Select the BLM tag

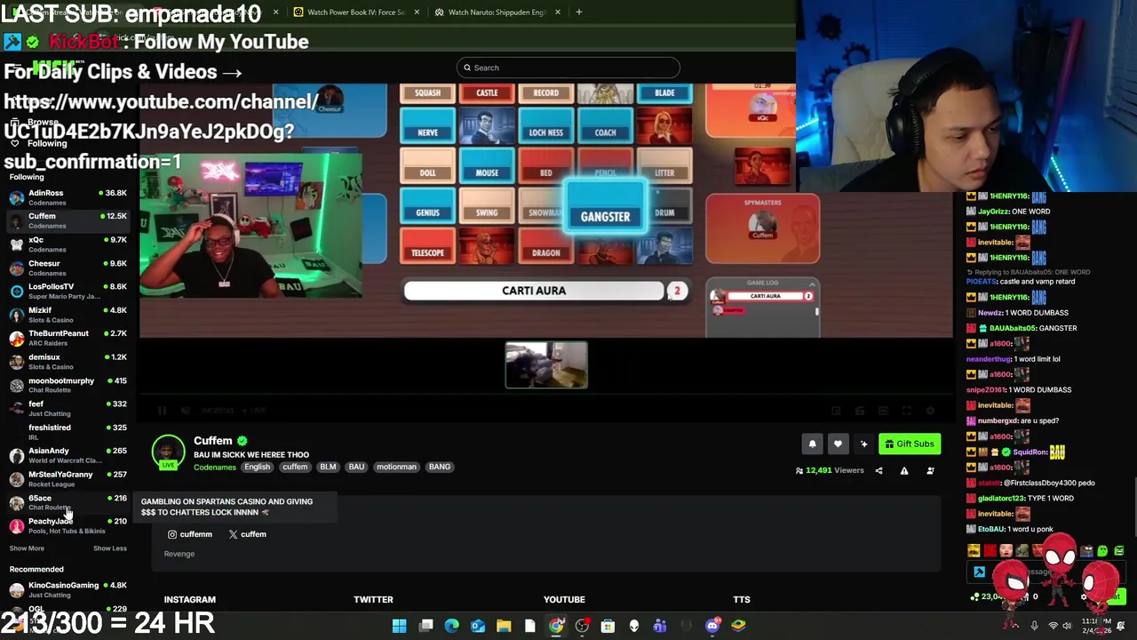[328, 467]
